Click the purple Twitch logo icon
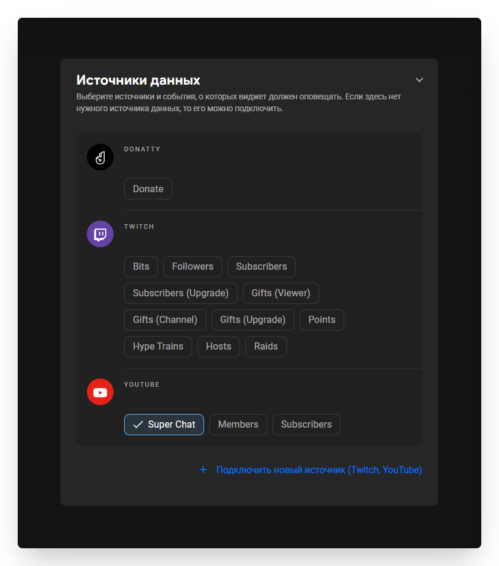499x566 pixels. (100, 234)
